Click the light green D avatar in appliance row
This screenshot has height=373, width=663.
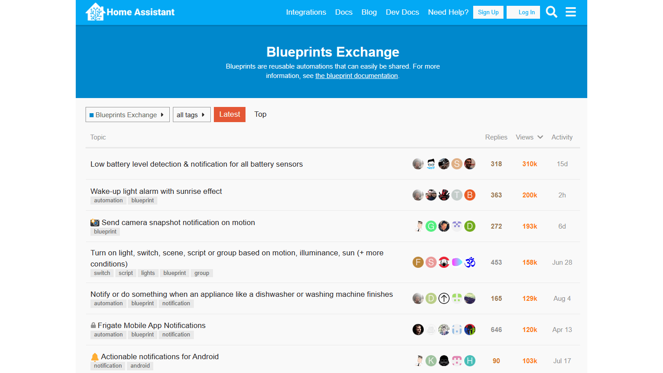click(x=431, y=299)
